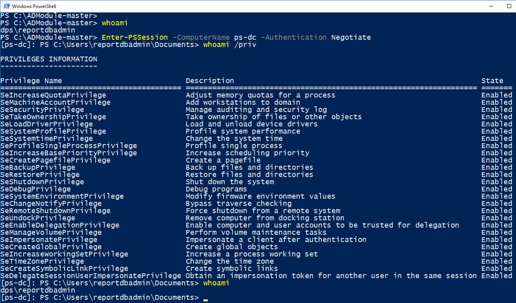Viewport: 516px width, 303px height.
Task: Click the Enter-PSSession command
Action: coord(136,37)
